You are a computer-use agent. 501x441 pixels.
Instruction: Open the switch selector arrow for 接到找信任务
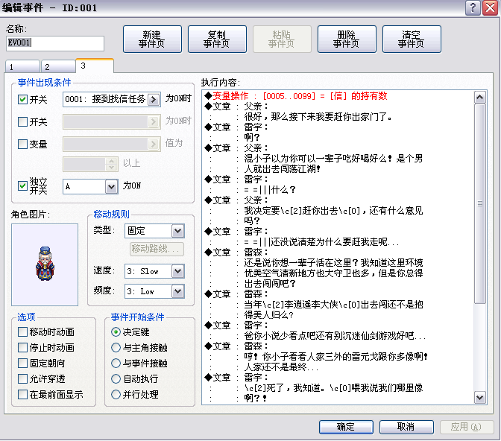pos(154,100)
